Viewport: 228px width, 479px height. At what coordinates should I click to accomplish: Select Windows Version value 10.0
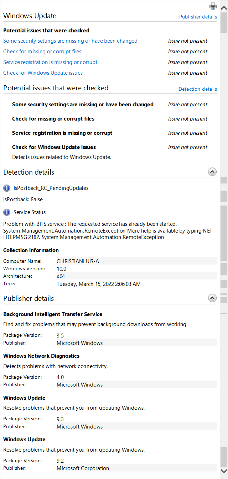tap(62, 269)
